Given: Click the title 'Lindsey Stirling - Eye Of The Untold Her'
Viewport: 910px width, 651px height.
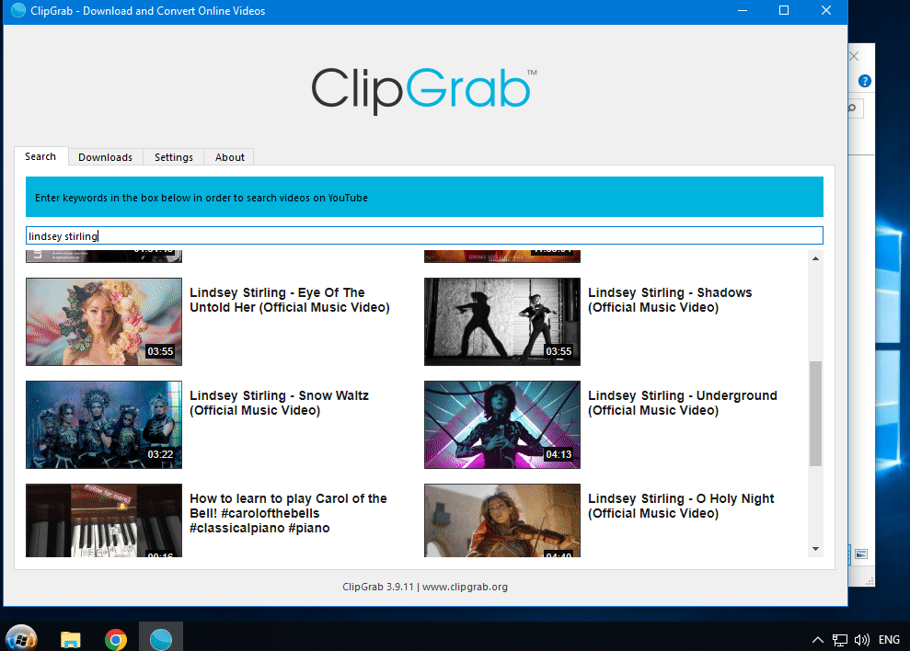Looking at the screenshot, I should tap(290, 300).
